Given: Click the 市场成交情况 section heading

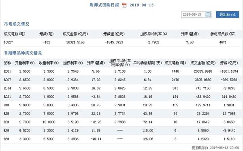Looking at the screenshot, I should [17, 24].
